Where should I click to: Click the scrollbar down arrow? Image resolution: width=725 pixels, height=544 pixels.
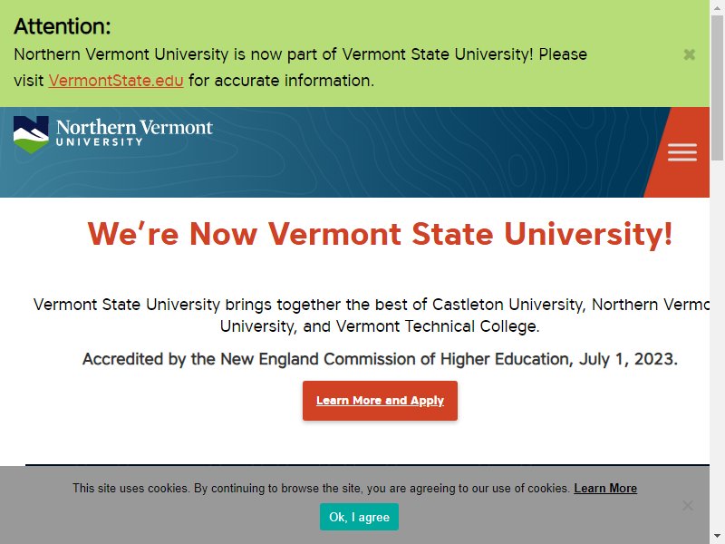pyautogui.click(x=717, y=537)
